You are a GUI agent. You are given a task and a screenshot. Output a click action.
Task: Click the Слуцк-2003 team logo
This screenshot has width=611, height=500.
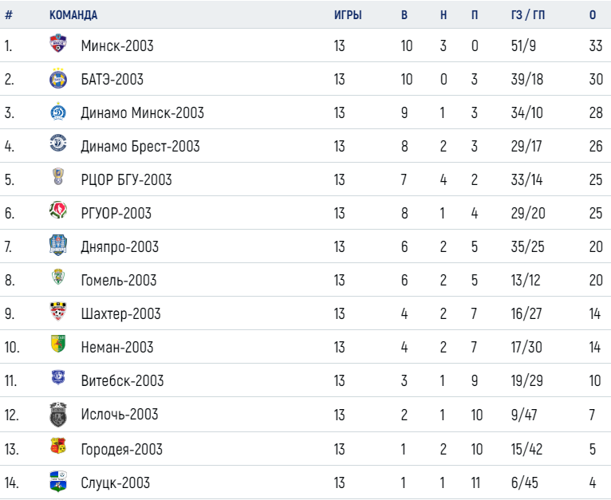58,482
